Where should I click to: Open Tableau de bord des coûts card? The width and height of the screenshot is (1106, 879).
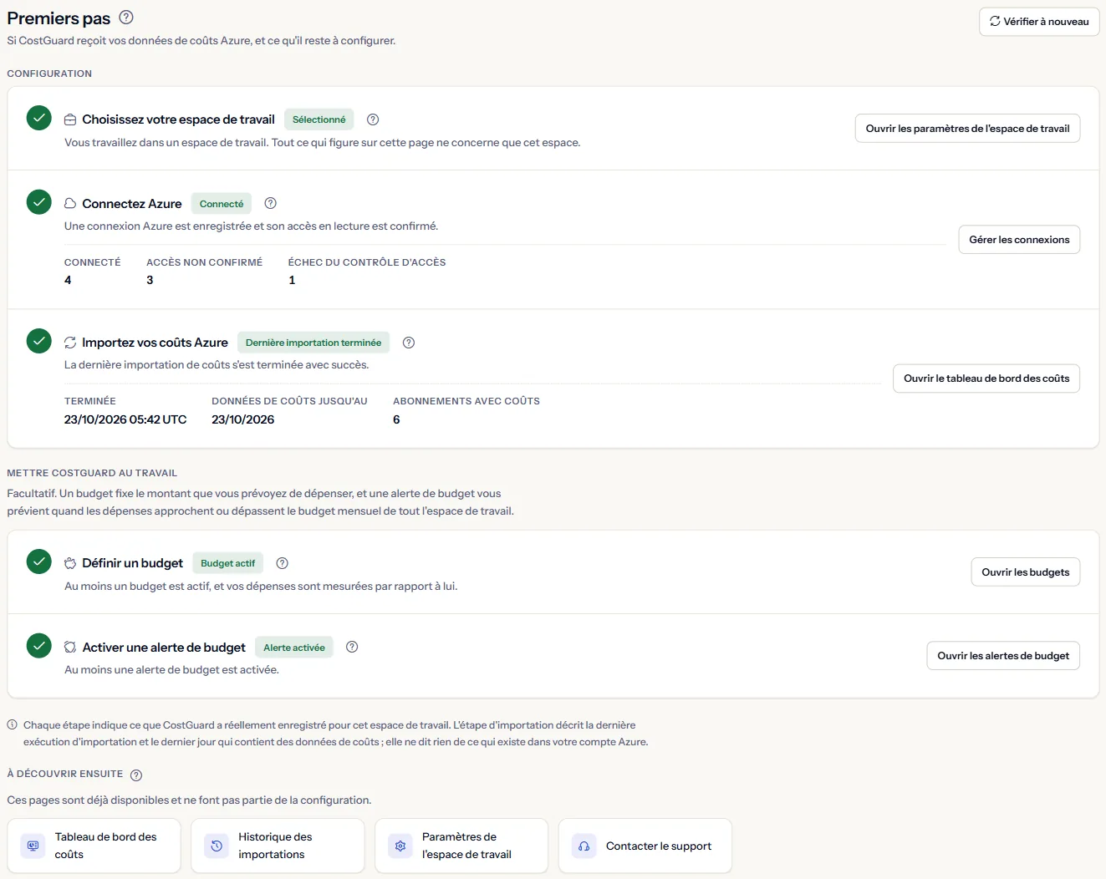pyautogui.click(x=94, y=846)
